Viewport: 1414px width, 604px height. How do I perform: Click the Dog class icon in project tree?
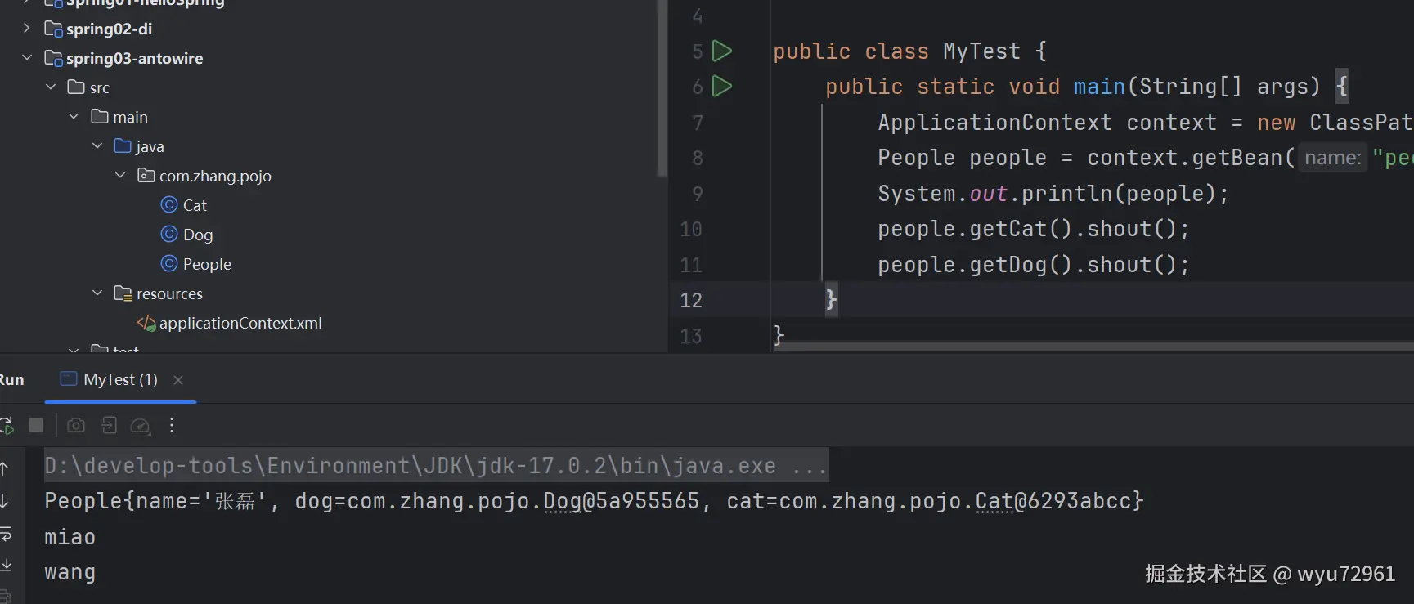(169, 234)
